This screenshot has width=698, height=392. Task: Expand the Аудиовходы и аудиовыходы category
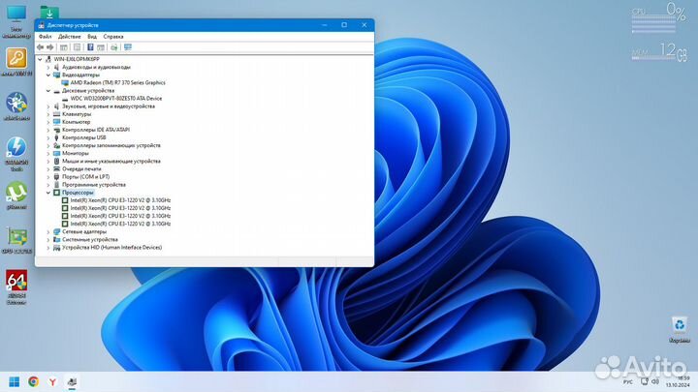(48, 67)
